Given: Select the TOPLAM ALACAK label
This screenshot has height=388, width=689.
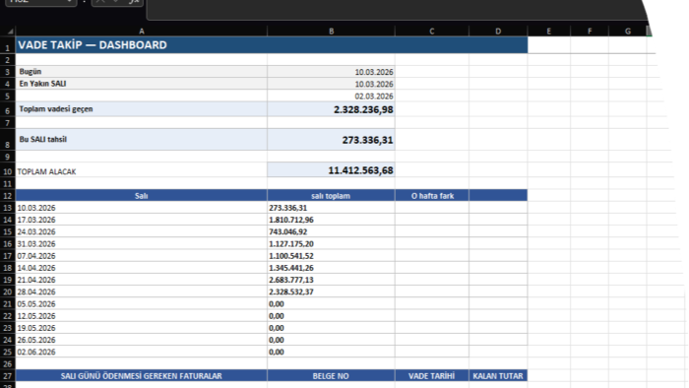Looking at the screenshot, I should [142, 170].
